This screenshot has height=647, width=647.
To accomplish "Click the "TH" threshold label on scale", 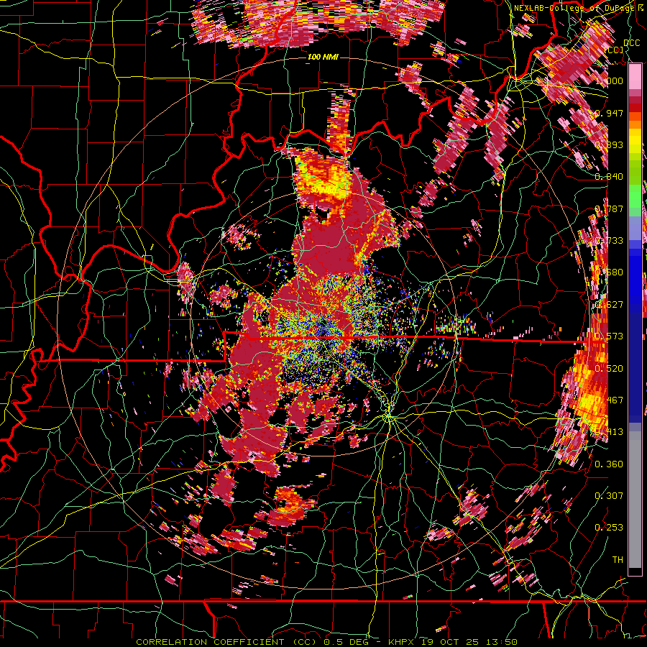I will pos(618,560).
